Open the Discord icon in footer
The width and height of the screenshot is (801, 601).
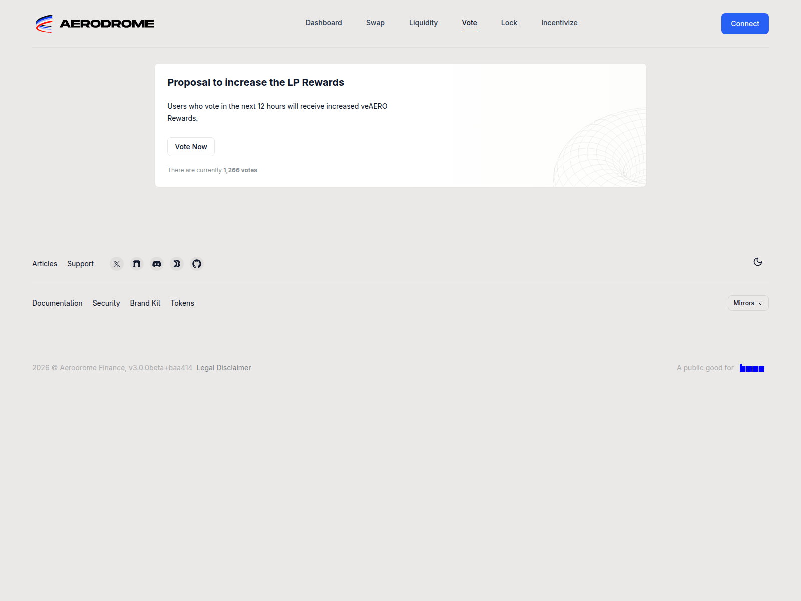(x=157, y=264)
